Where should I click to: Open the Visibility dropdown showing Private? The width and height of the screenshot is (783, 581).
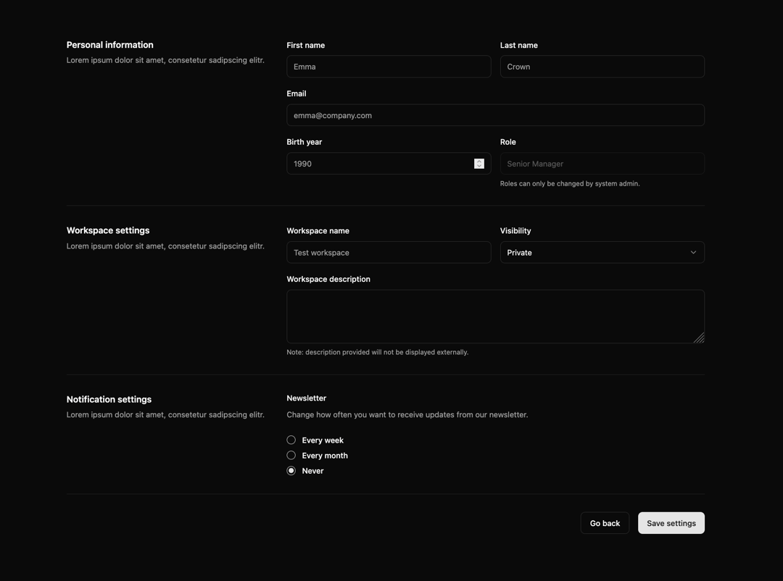[x=602, y=252]
